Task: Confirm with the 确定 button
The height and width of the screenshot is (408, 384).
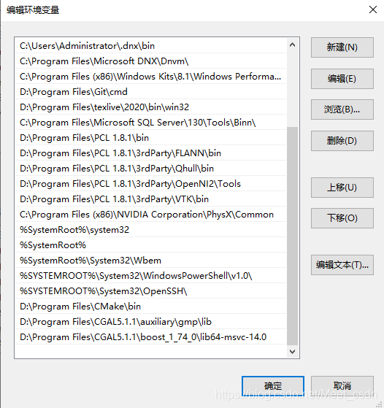Action: click(273, 386)
